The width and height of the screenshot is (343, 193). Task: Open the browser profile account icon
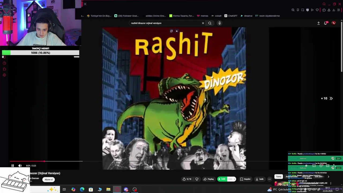tap(329, 10)
